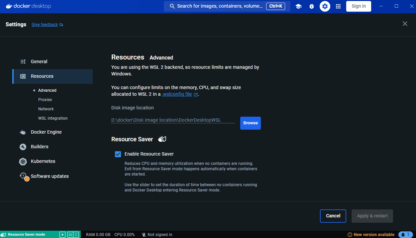Click the update warning badge on Software updates
The width and height of the screenshot is (416, 238).
27,178
